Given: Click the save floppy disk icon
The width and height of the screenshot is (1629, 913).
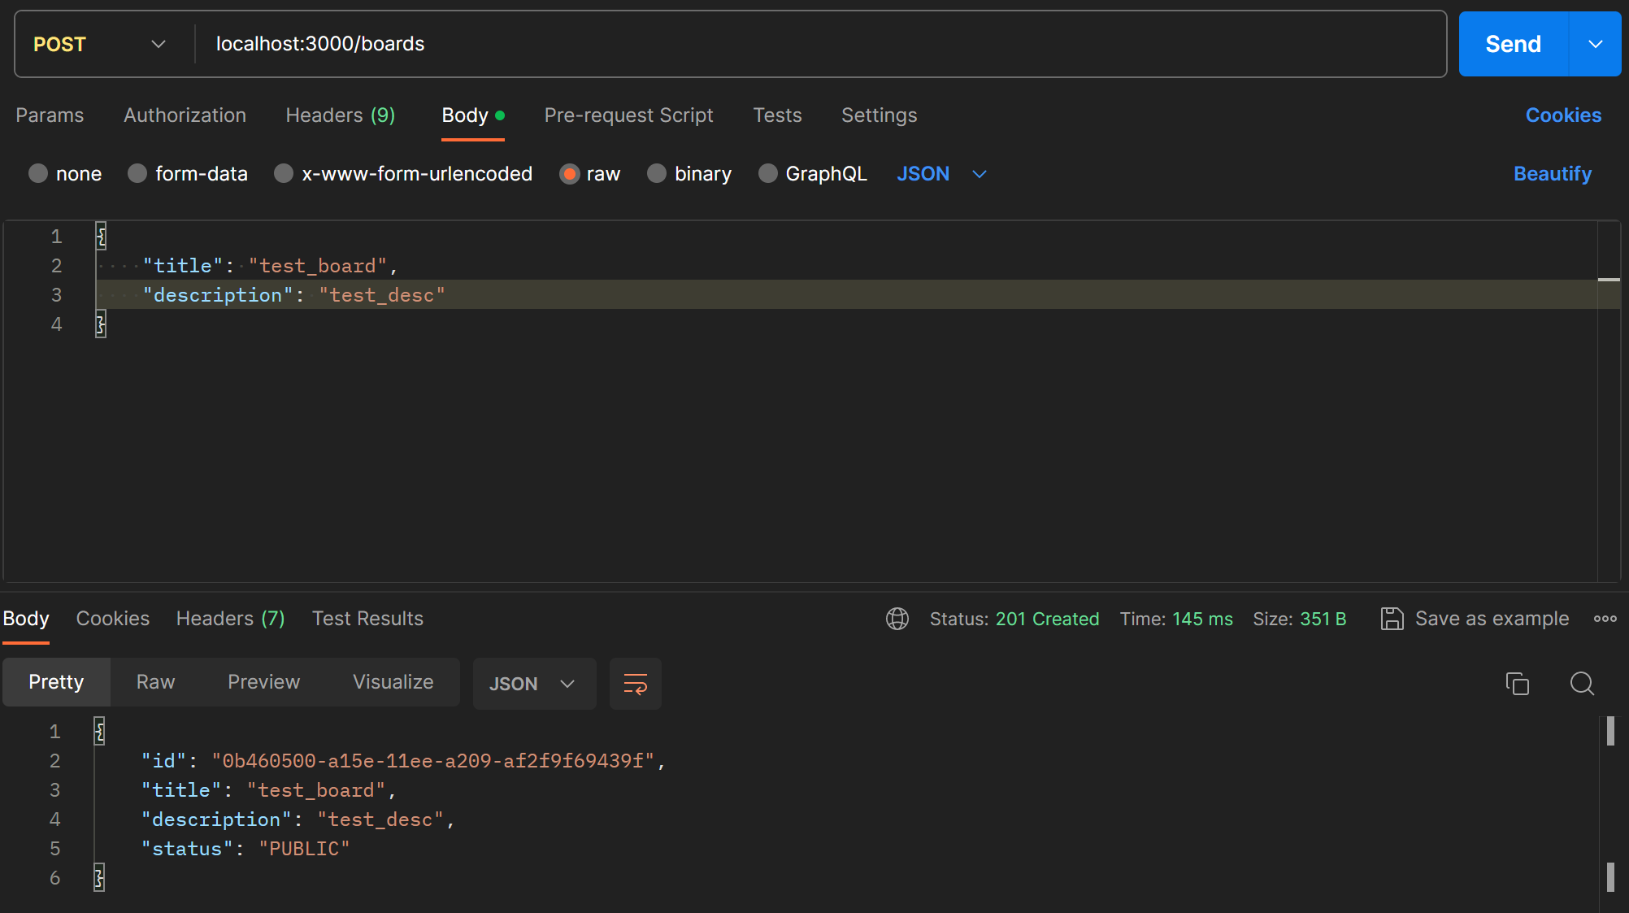Looking at the screenshot, I should 1392,619.
